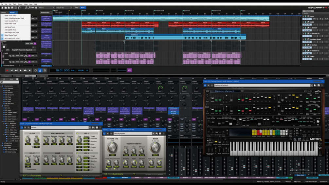Click fx button on Drums track

[x=35, y=44]
